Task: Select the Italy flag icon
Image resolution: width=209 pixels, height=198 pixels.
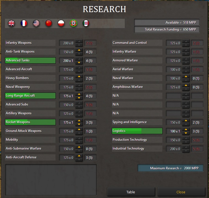Action: click(x=86, y=23)
